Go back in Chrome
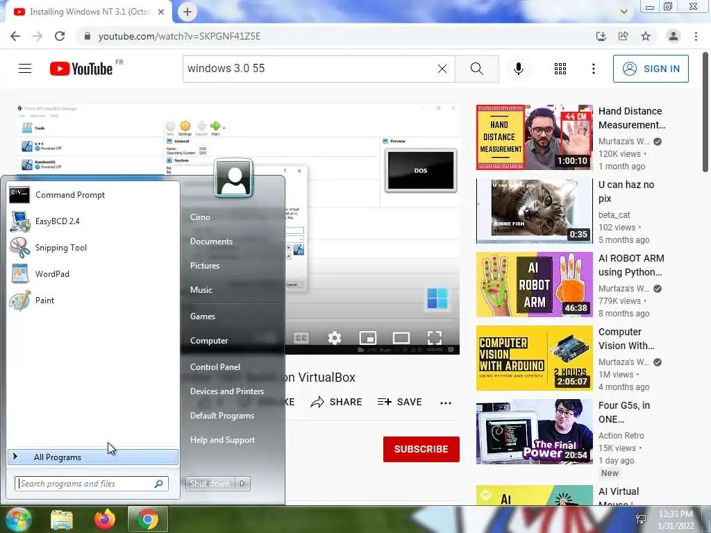The height and width of the screenshot is (533, 711). [x=15, y=36]
